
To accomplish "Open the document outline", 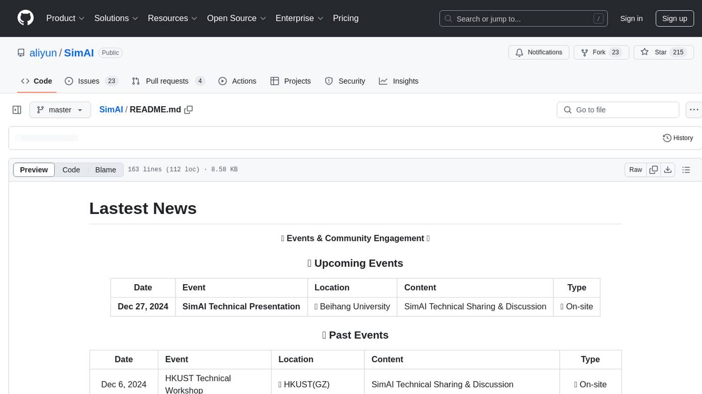I will pos(686,170).
